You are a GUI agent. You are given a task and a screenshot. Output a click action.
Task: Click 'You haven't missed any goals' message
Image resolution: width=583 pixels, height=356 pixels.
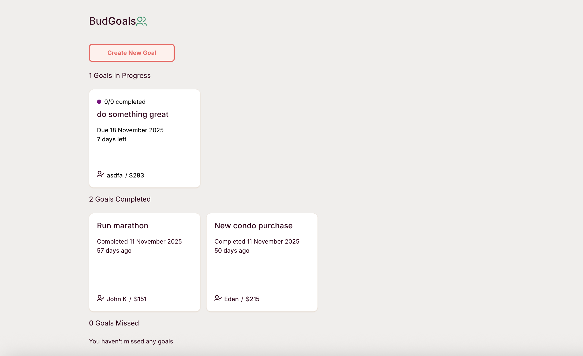tap(132, 341)
